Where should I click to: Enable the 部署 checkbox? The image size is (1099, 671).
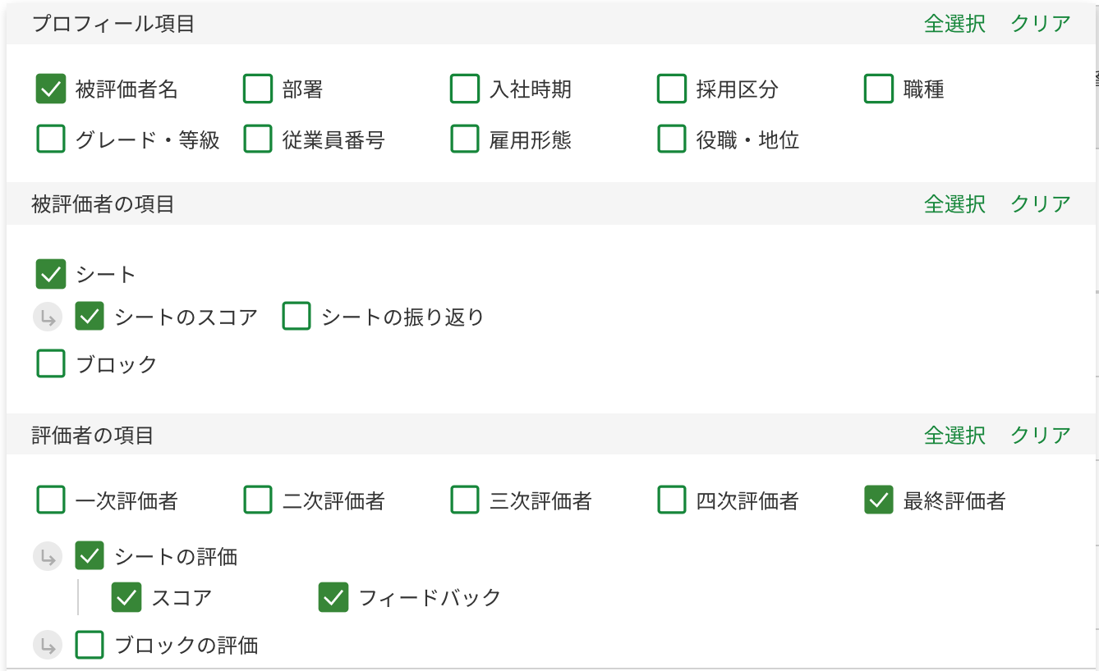257,89
